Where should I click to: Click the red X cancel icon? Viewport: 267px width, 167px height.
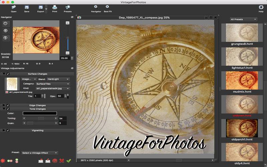click(x=61, y=161)
